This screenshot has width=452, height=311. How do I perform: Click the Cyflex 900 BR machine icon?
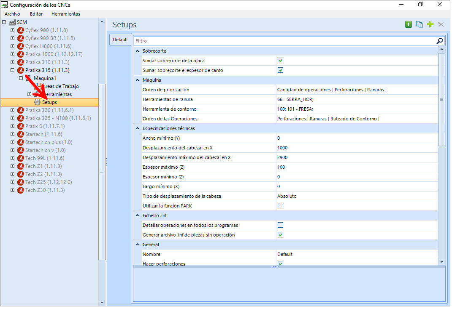point(20,38)
